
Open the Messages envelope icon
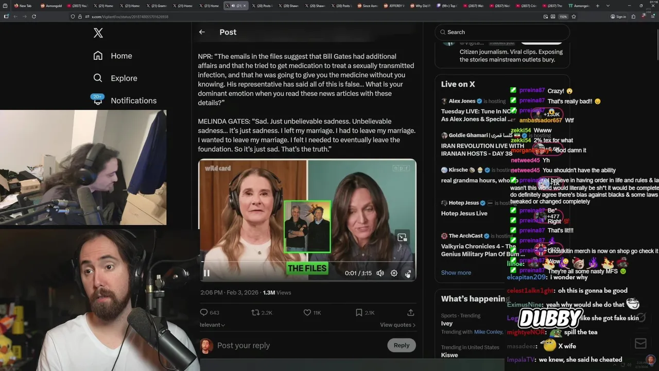pyautogui.click(x=640, y=344)
